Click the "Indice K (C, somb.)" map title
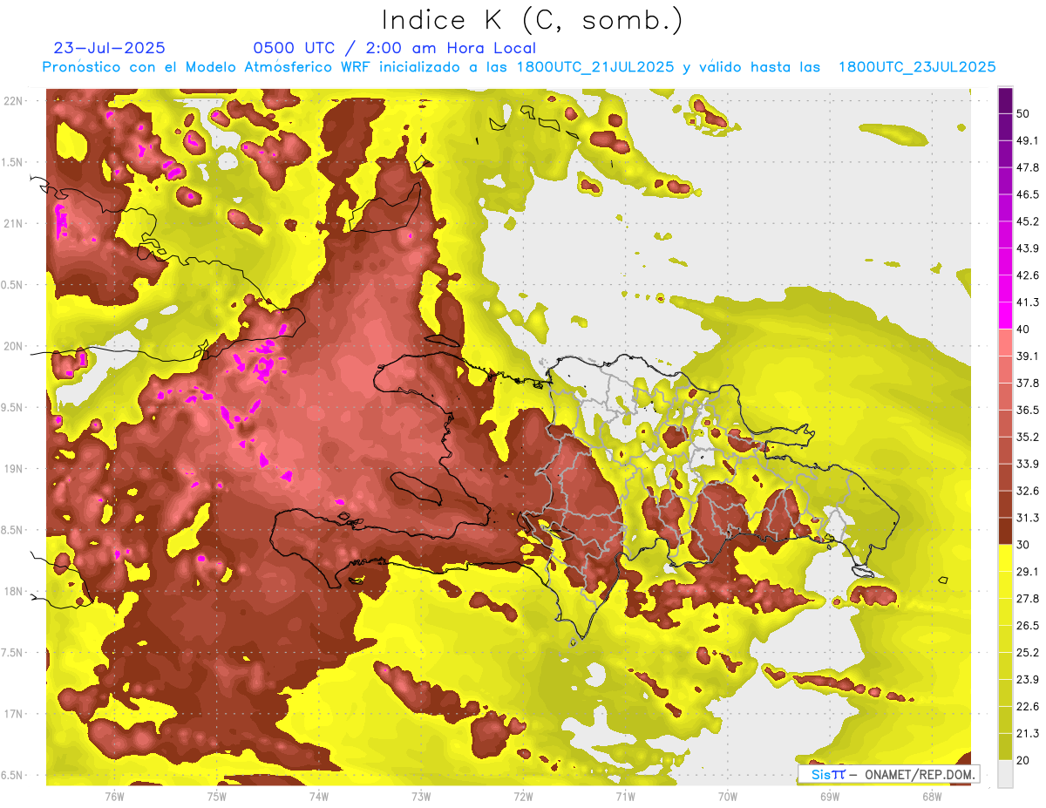Screen dimensions: 1046x808 pyautogui.click(x=532, y=19)
